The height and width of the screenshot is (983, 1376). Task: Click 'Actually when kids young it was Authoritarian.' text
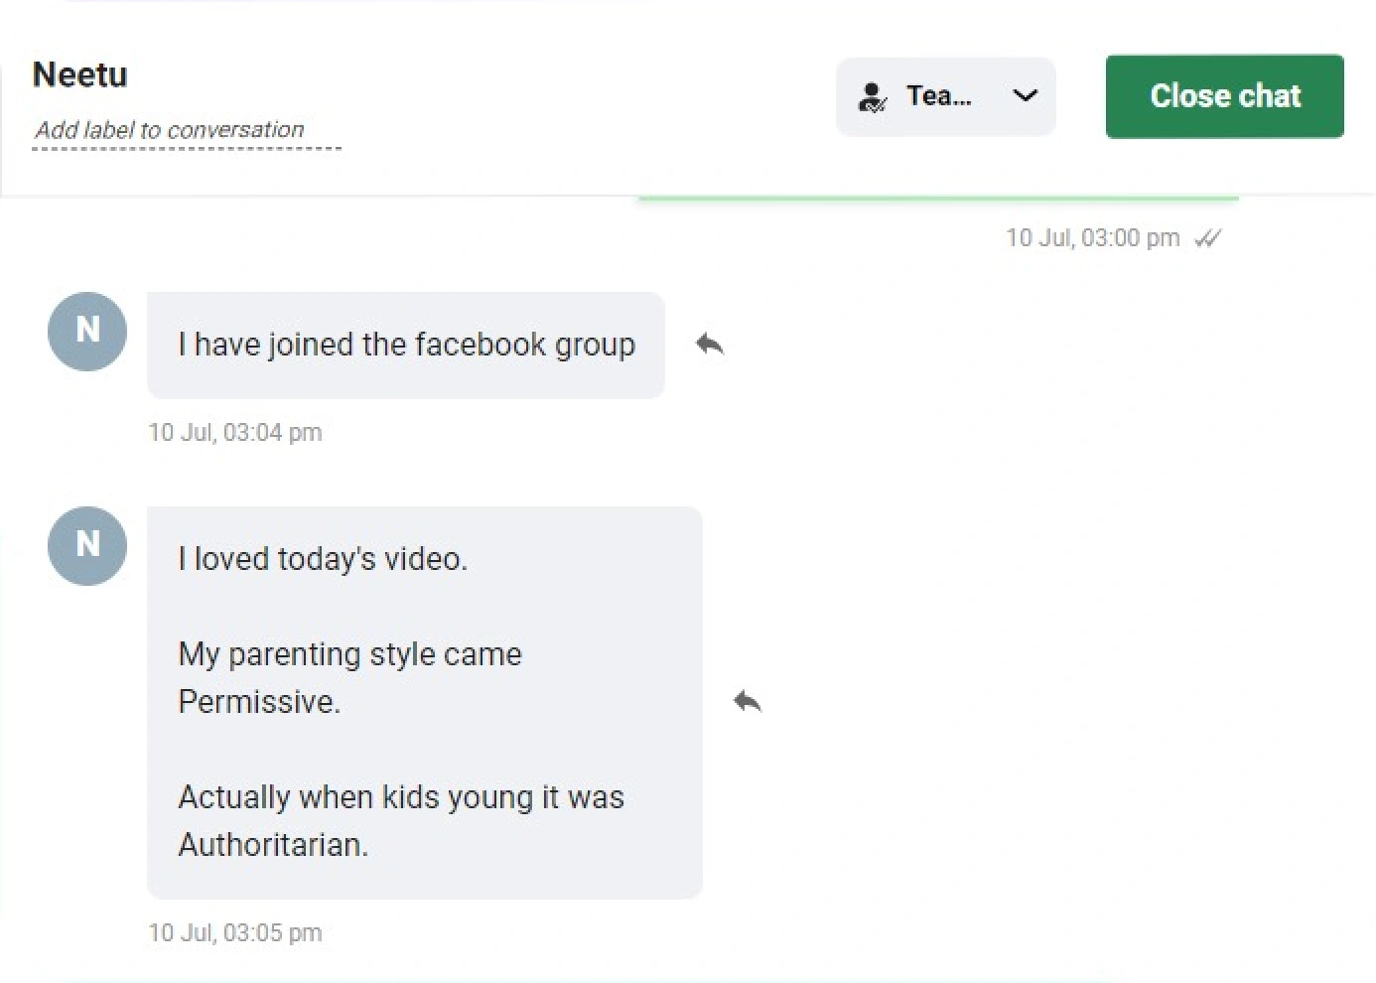401,821
